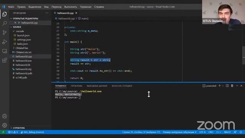Open Remote Explorer view
This screenshot has height=138, width=245.
pyautogui.click(x=5, y=51)
